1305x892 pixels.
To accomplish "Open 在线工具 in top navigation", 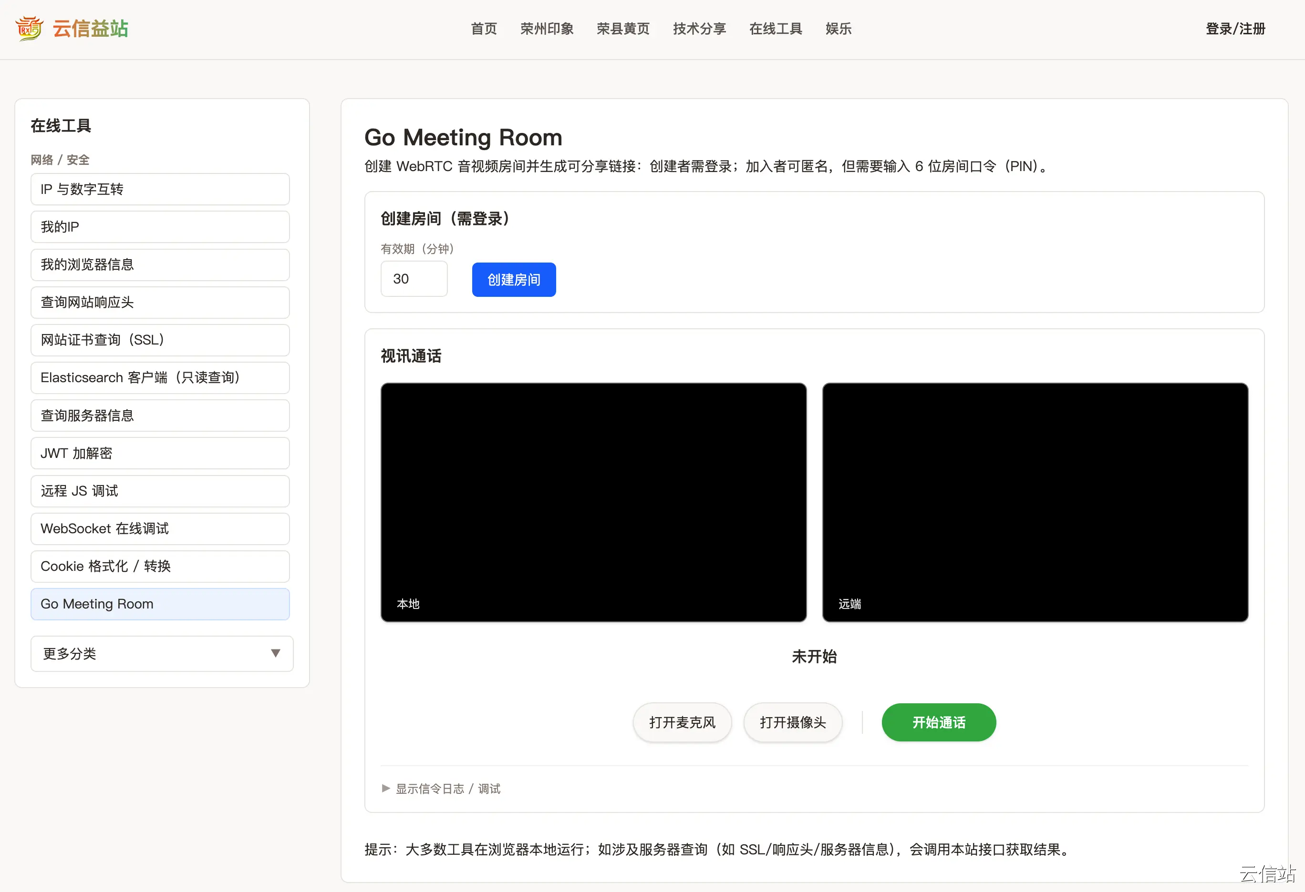I will (776, 29).
